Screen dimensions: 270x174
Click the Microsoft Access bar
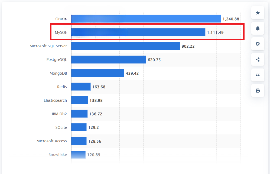[79, 141]
